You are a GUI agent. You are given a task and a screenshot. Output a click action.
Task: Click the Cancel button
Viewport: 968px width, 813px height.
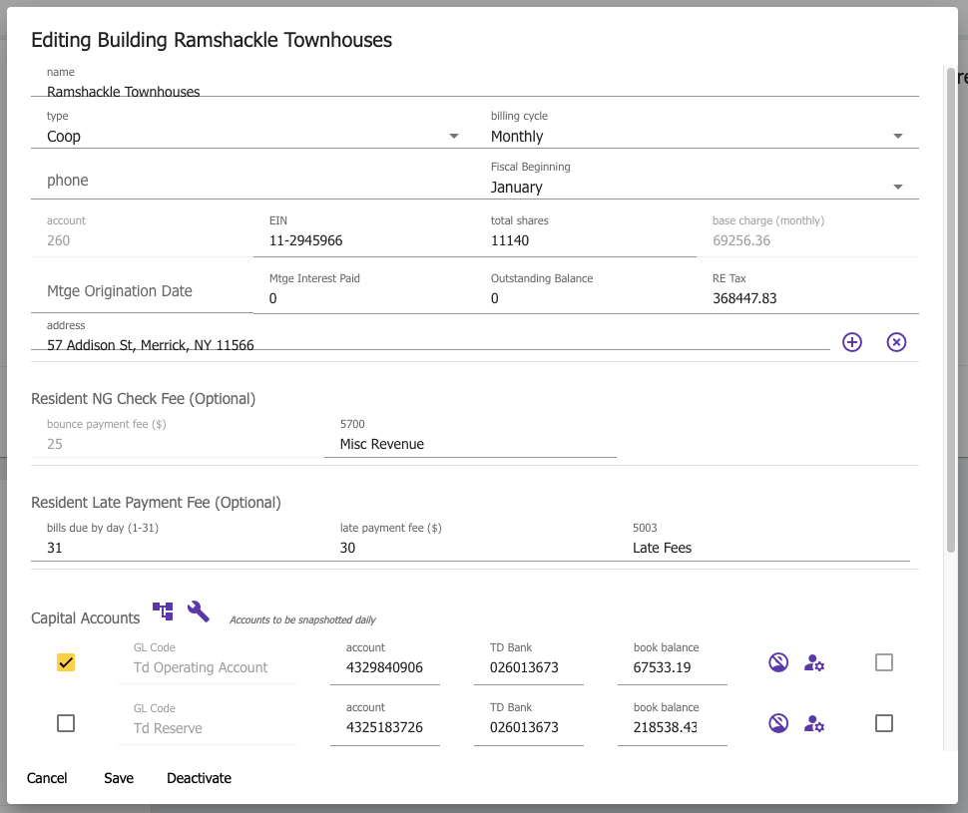(x=47, y=778)
